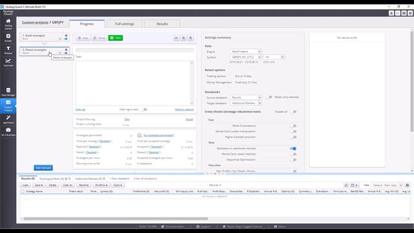
Task: Open databank view settings gear icon
Action: [407, 185]
